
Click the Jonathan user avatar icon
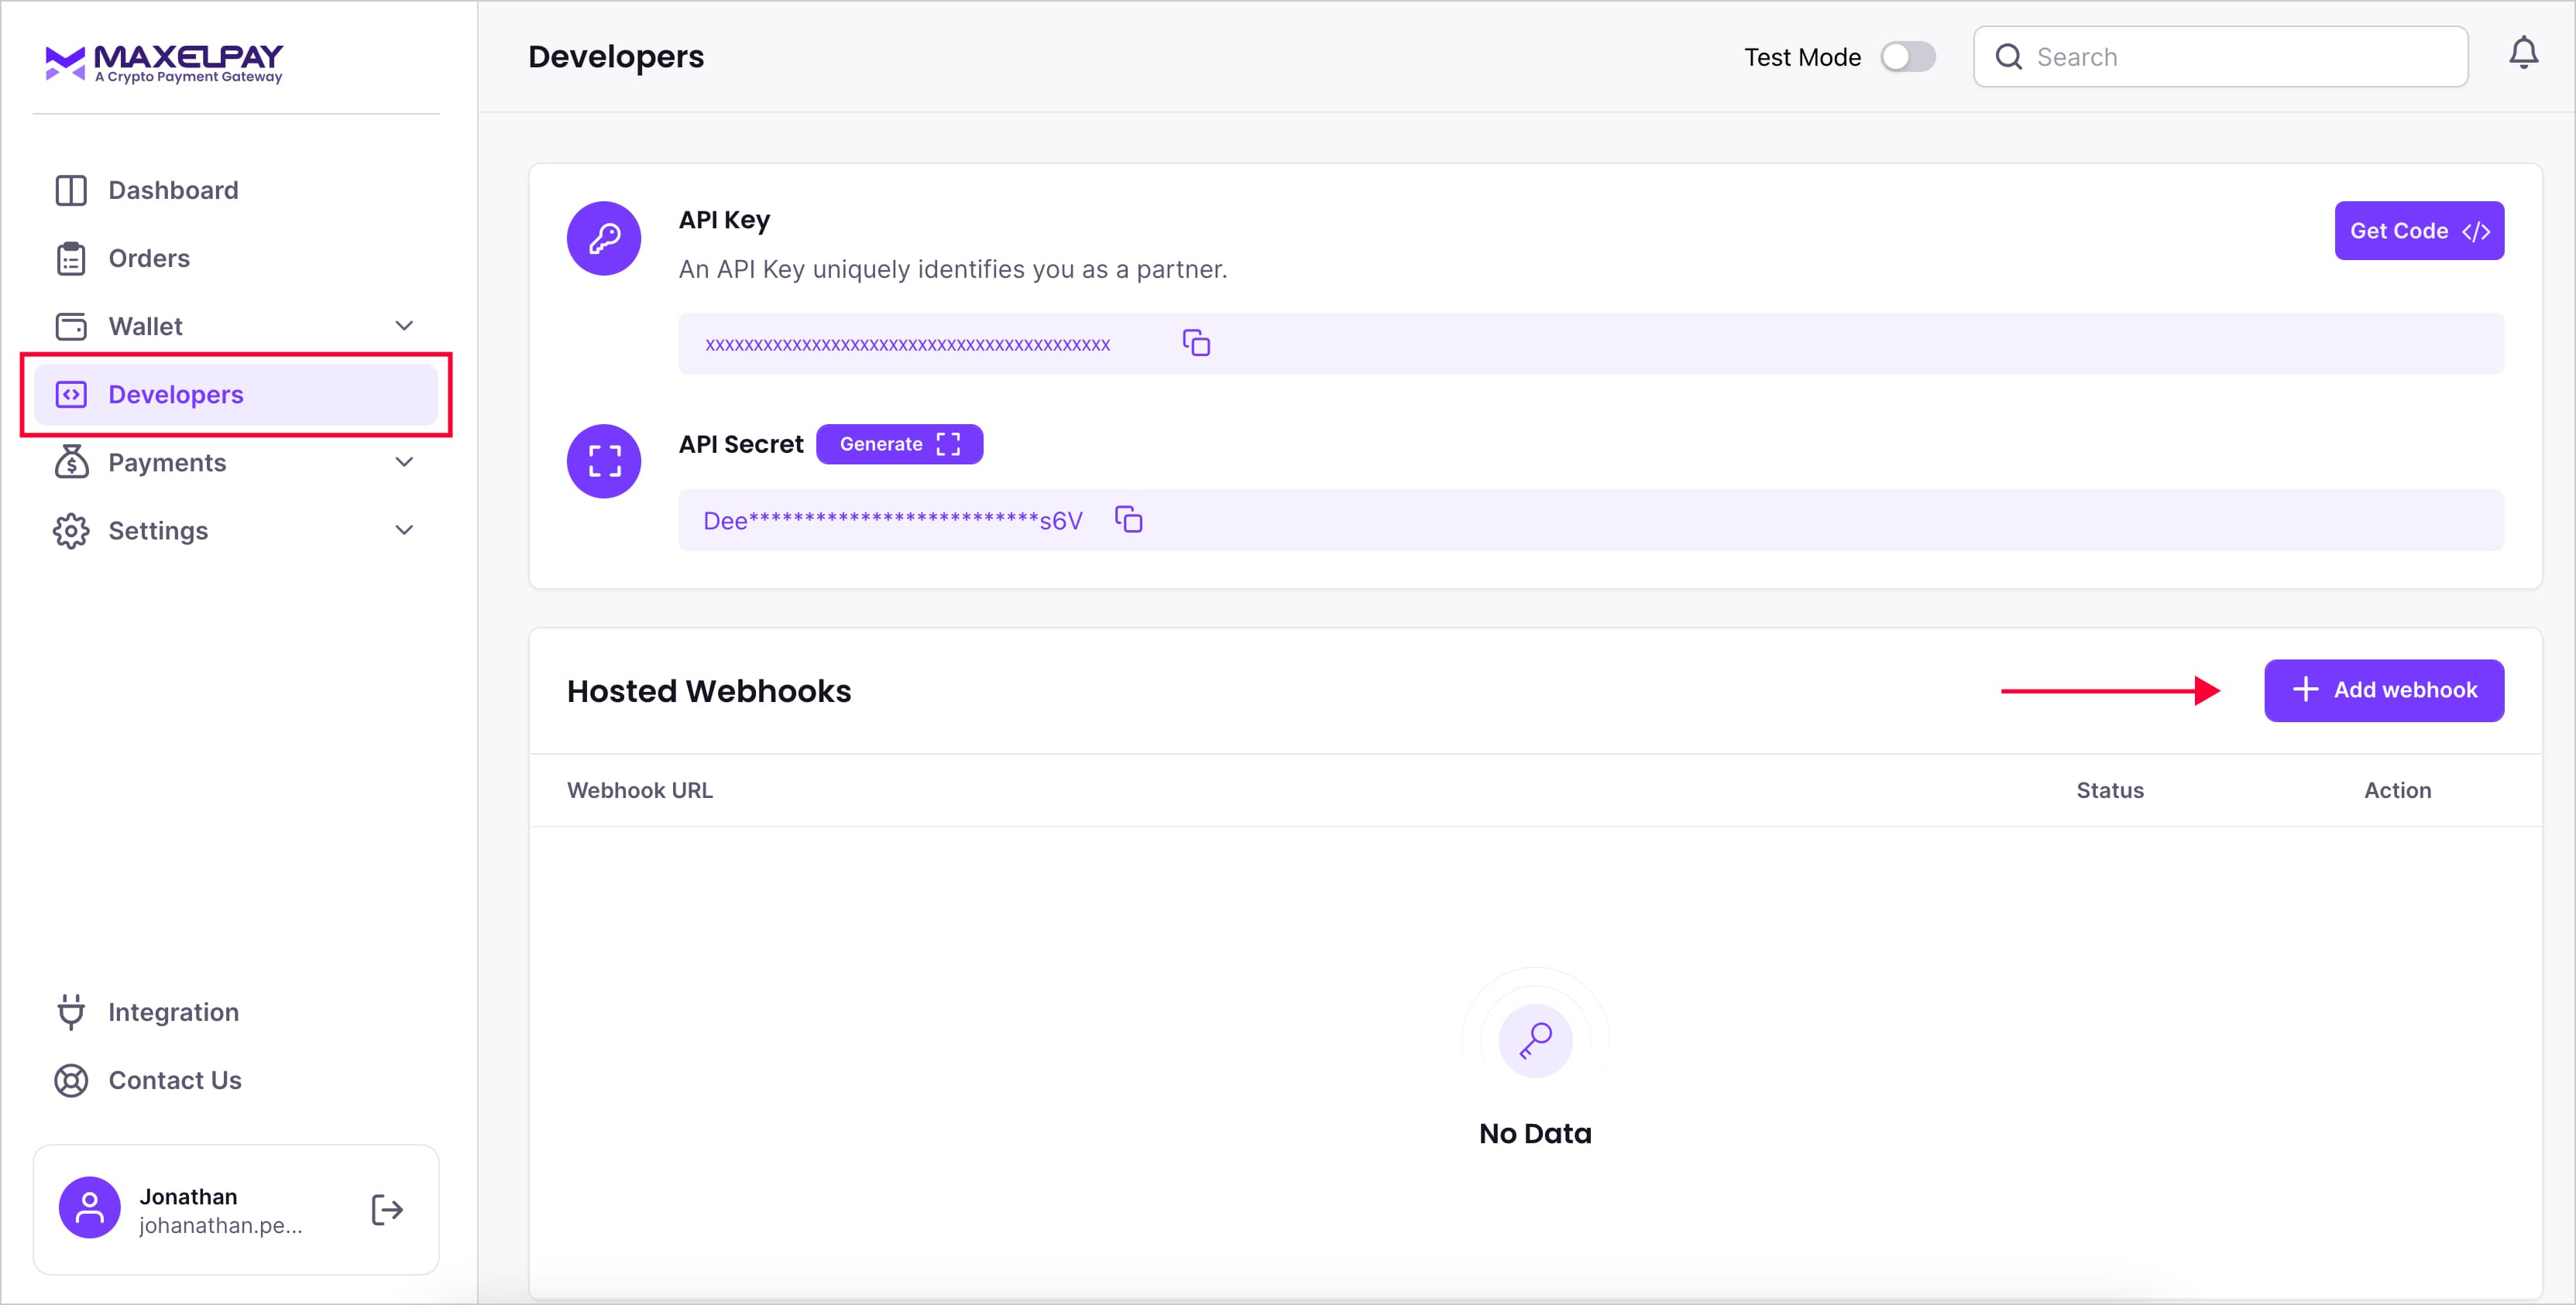[89, 1207]
